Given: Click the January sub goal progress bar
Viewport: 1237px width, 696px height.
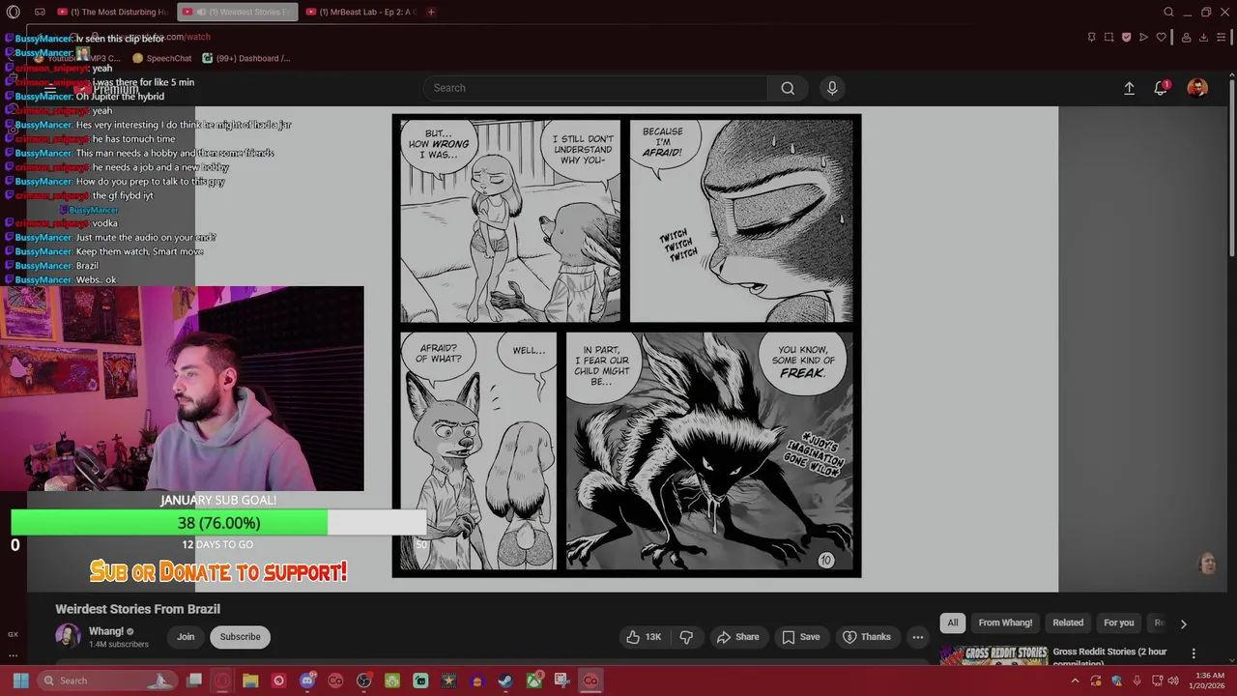Looking at the screenshot, I should click(218, 523).
